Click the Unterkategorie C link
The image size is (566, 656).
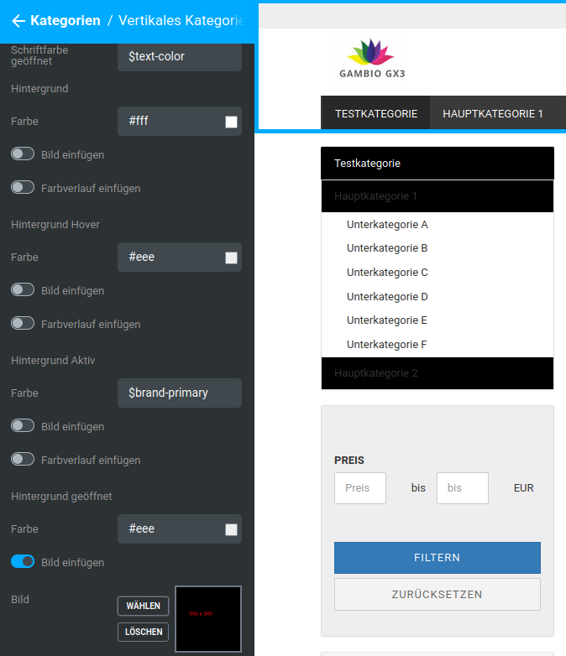(x=387, y=273)
